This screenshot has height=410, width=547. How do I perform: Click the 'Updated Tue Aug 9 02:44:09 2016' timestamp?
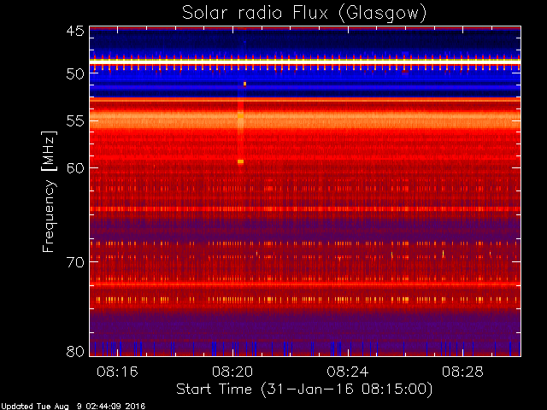pos(73,407)
